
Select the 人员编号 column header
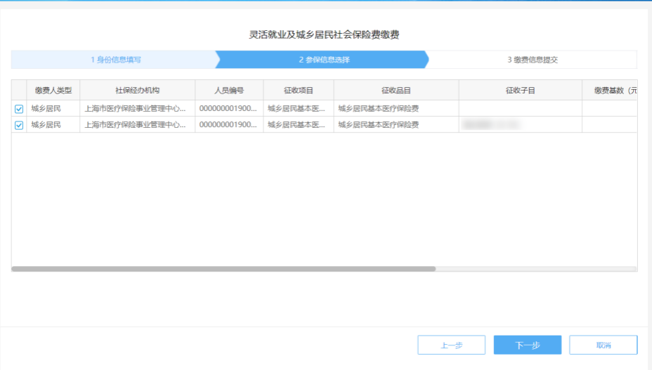(229, 91)
